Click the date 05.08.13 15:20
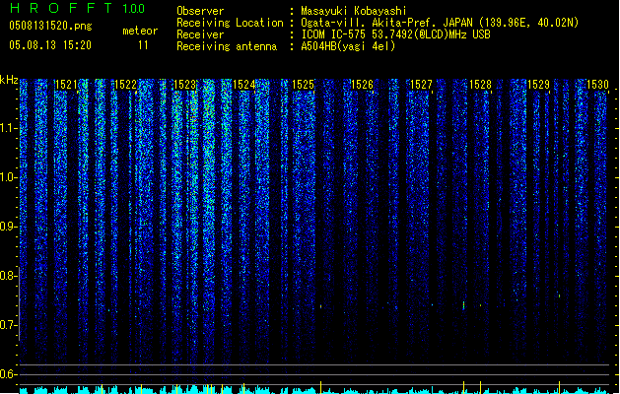The width and height of the screenshot is (620, 394). 50,45
